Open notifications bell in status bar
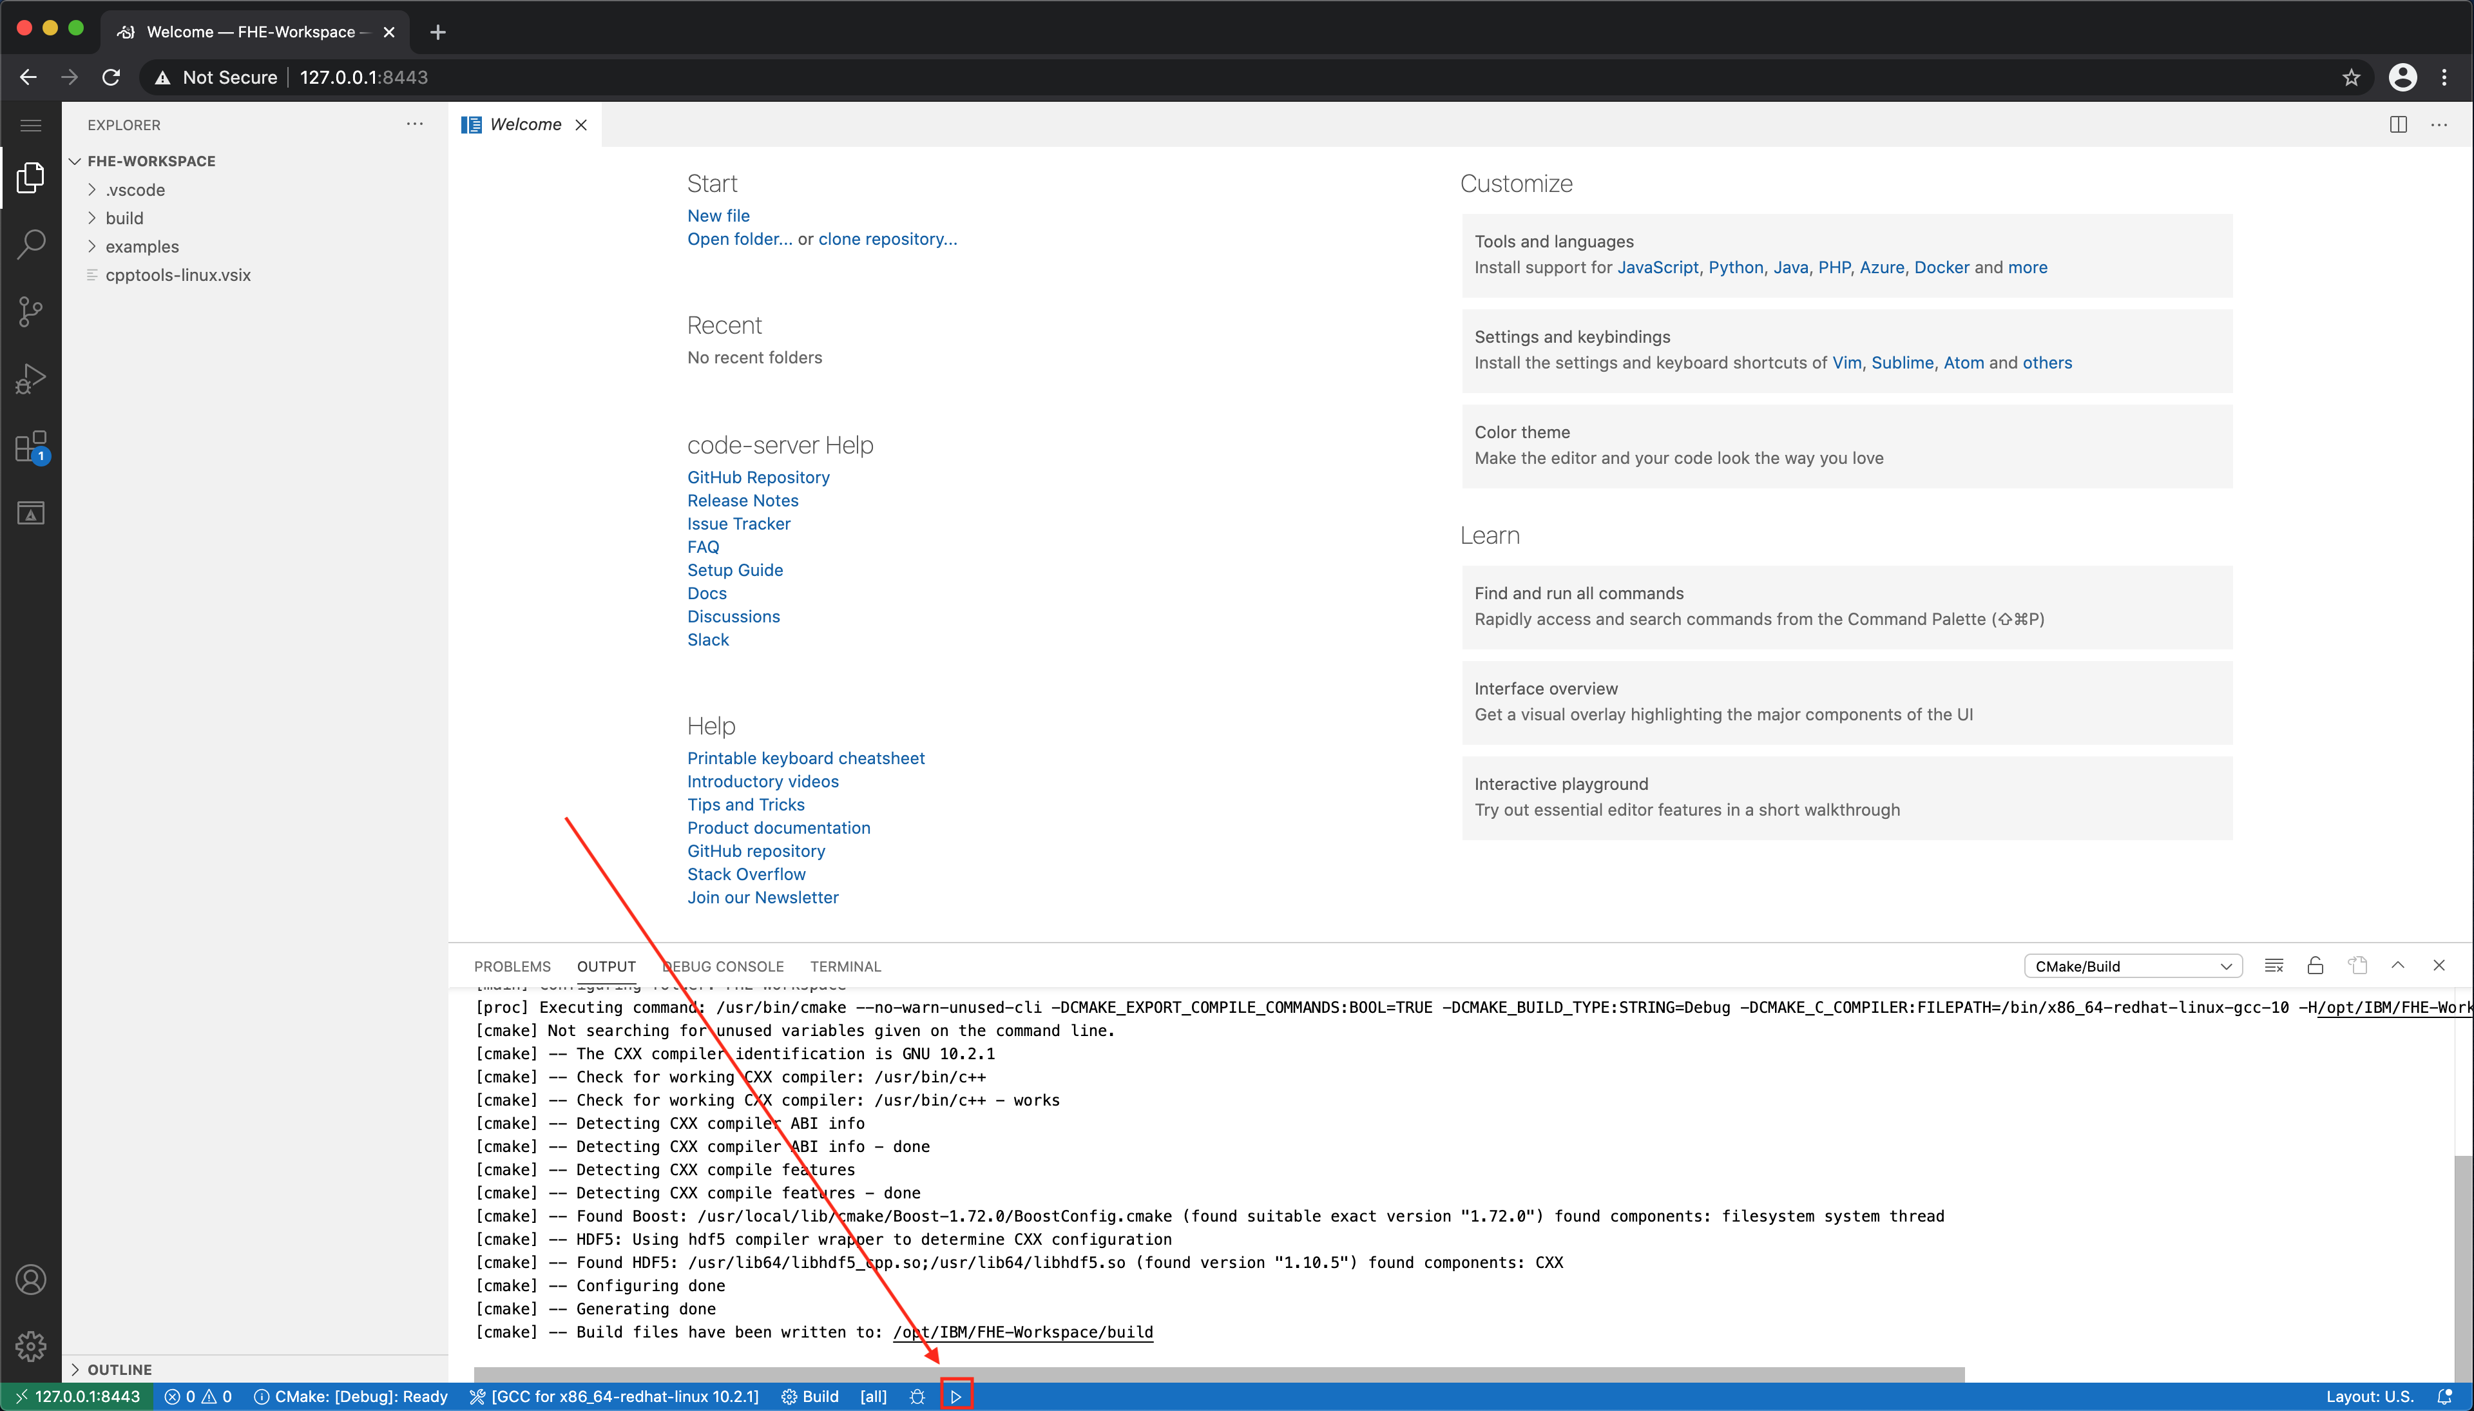 (x=2445, y=1396)
